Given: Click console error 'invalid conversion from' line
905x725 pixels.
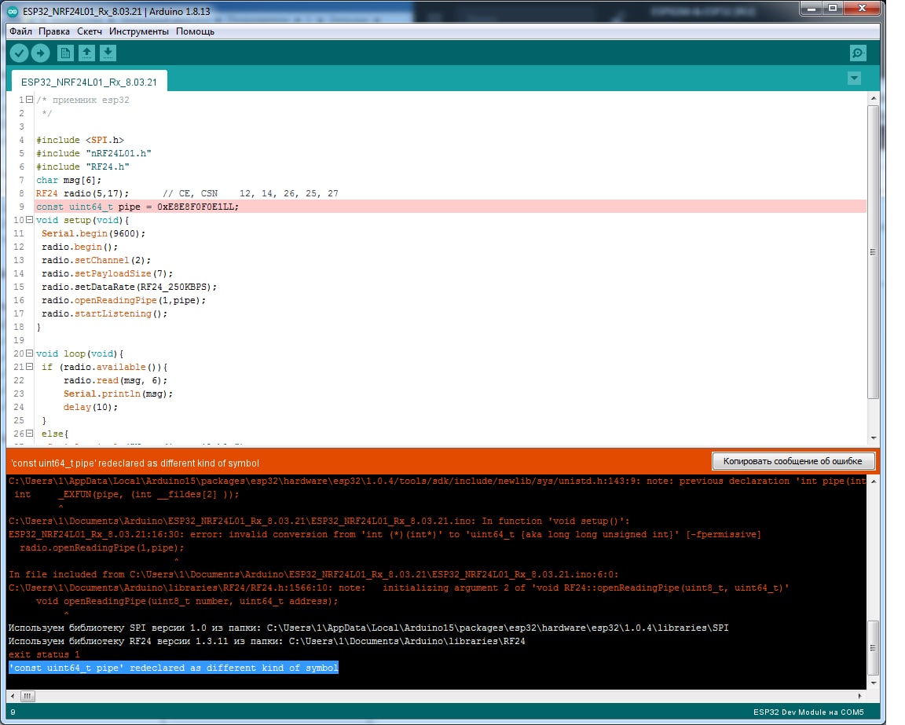Looking at the screenshot, I should 384,534.
